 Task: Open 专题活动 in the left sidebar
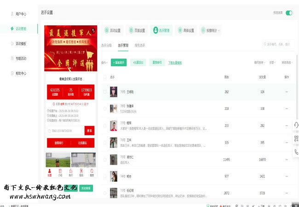pos(19,58)
